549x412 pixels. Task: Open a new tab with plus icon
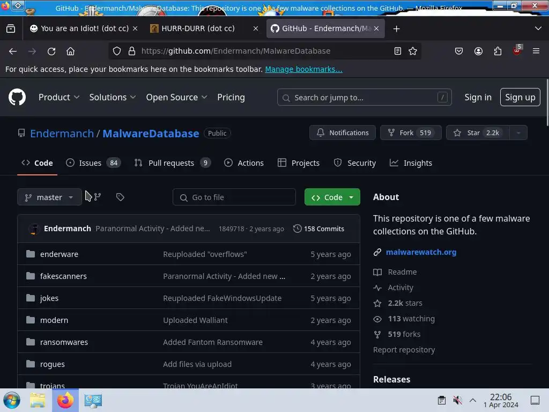point(396,29)
